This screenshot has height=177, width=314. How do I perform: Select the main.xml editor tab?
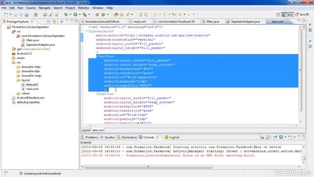pyautogui.click(x=139, y=22)
